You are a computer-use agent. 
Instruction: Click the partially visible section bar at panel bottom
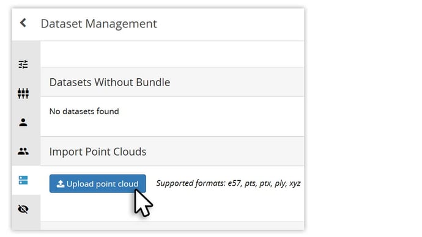click(172, 226)
